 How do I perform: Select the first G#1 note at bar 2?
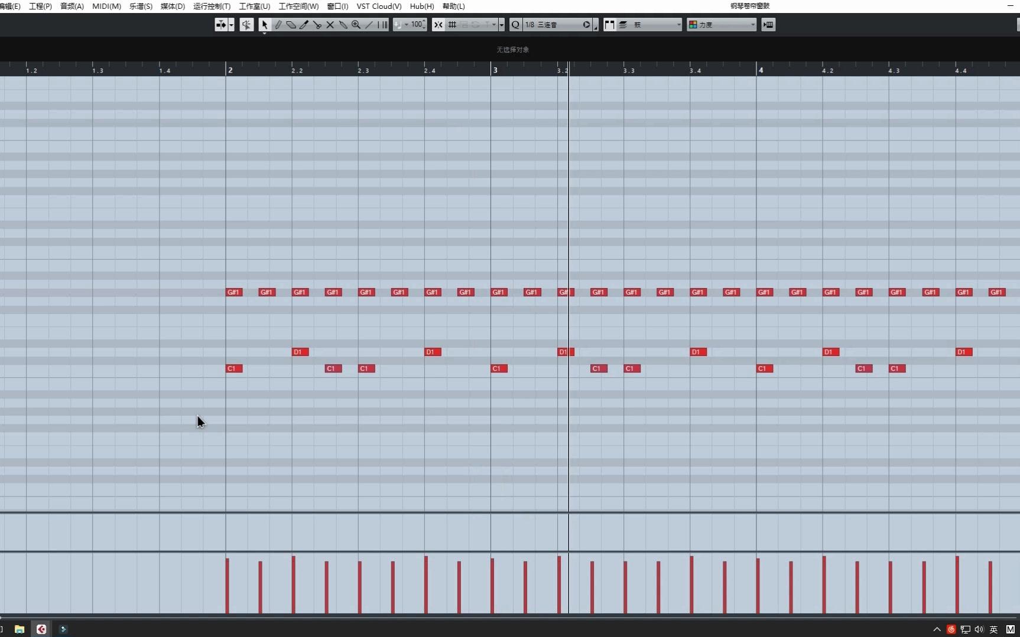[x=234, y=292]
